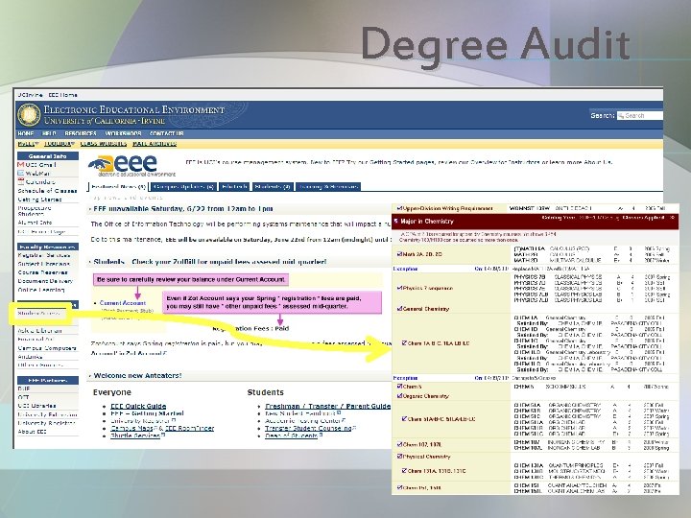Open 'EEE - Getting Started' link under Everyone

[147, 413]
